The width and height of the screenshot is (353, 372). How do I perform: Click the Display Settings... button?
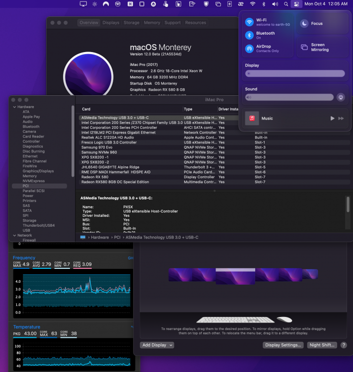click(x=283, y=345)
